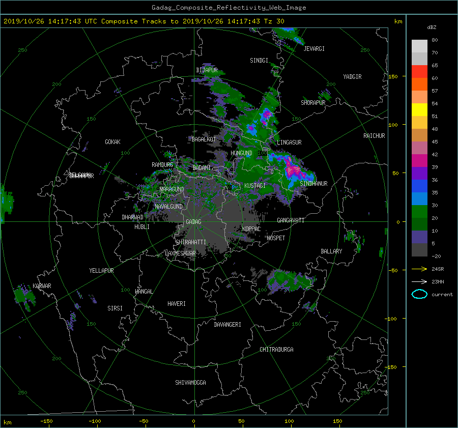Select the GOKAK label
458x428 pixels.
112,141
